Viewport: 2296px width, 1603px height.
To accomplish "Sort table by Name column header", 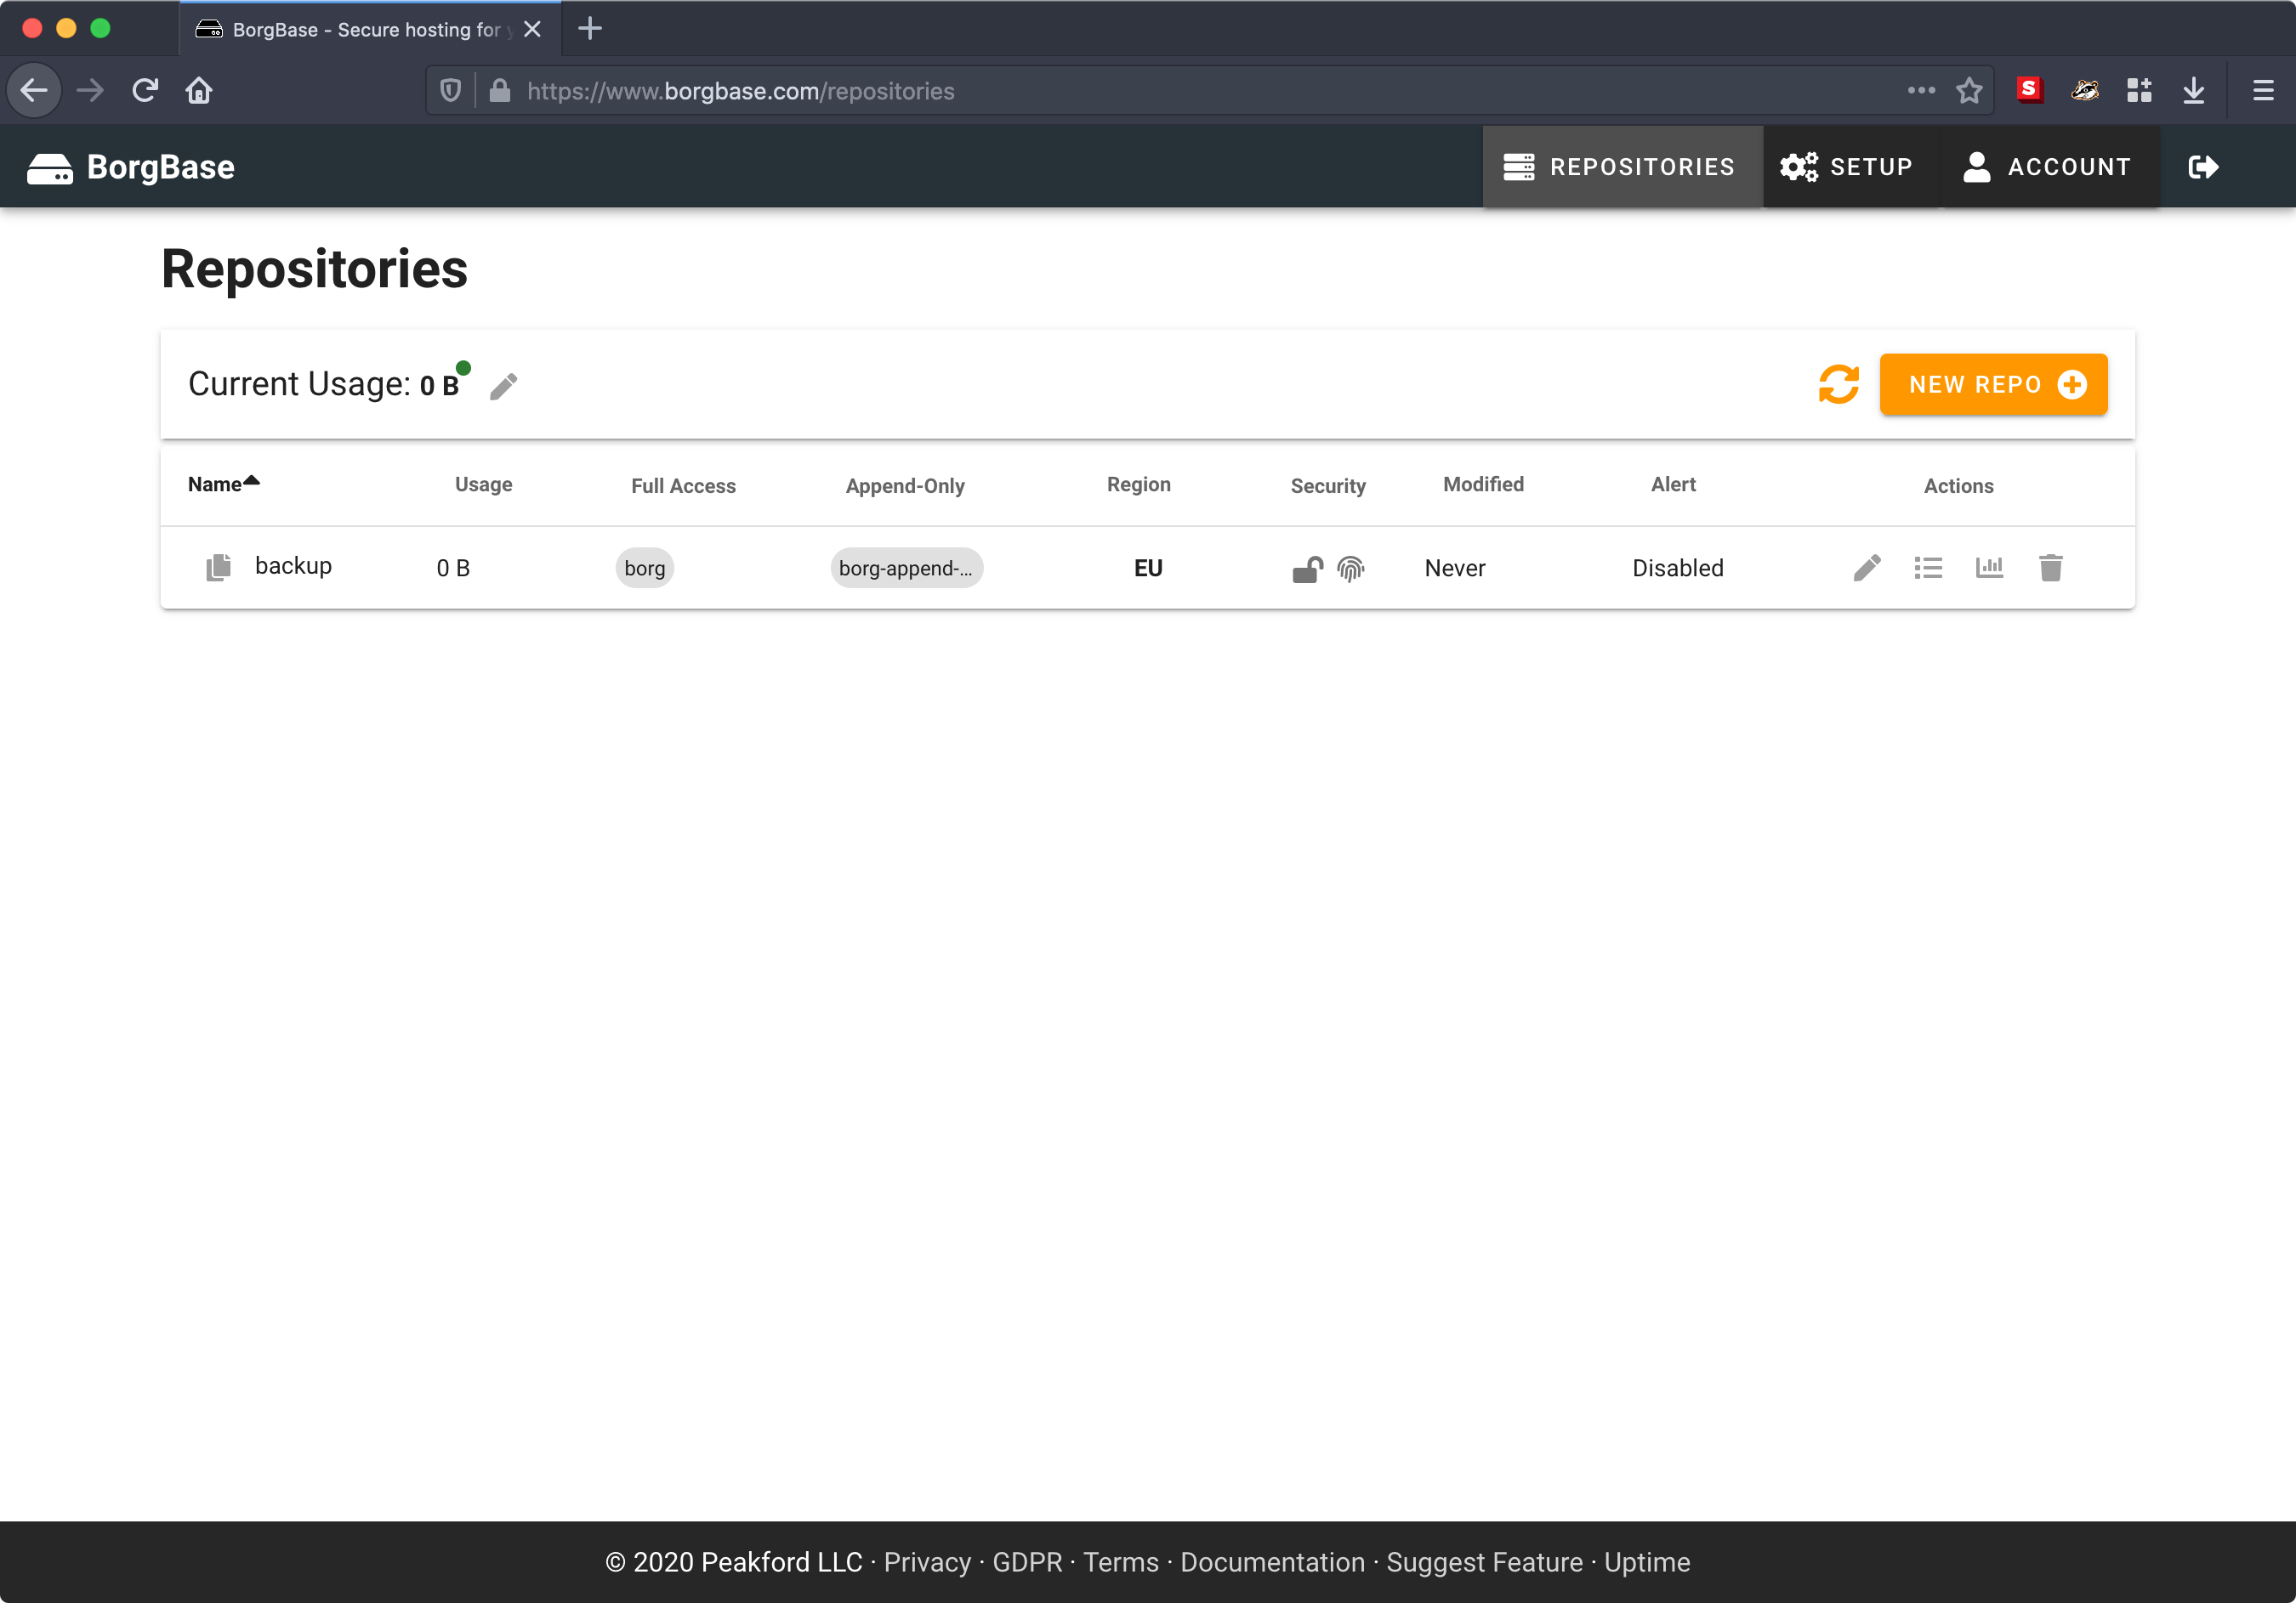I will click(x=224, y=484).
